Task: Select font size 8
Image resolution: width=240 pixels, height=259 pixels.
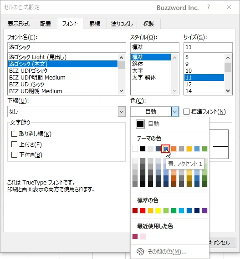Action: point(204,57)
